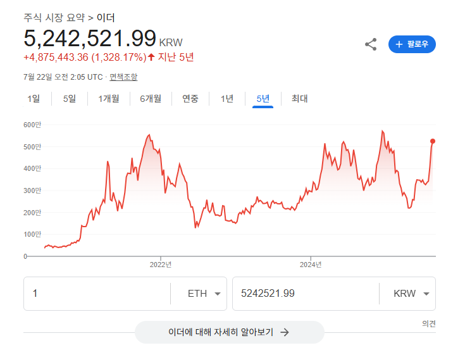The image size is (465, 350).
Task: Click the 이더에 대해 자세히 알아보기 button
Action: click(x=229, y=332)
